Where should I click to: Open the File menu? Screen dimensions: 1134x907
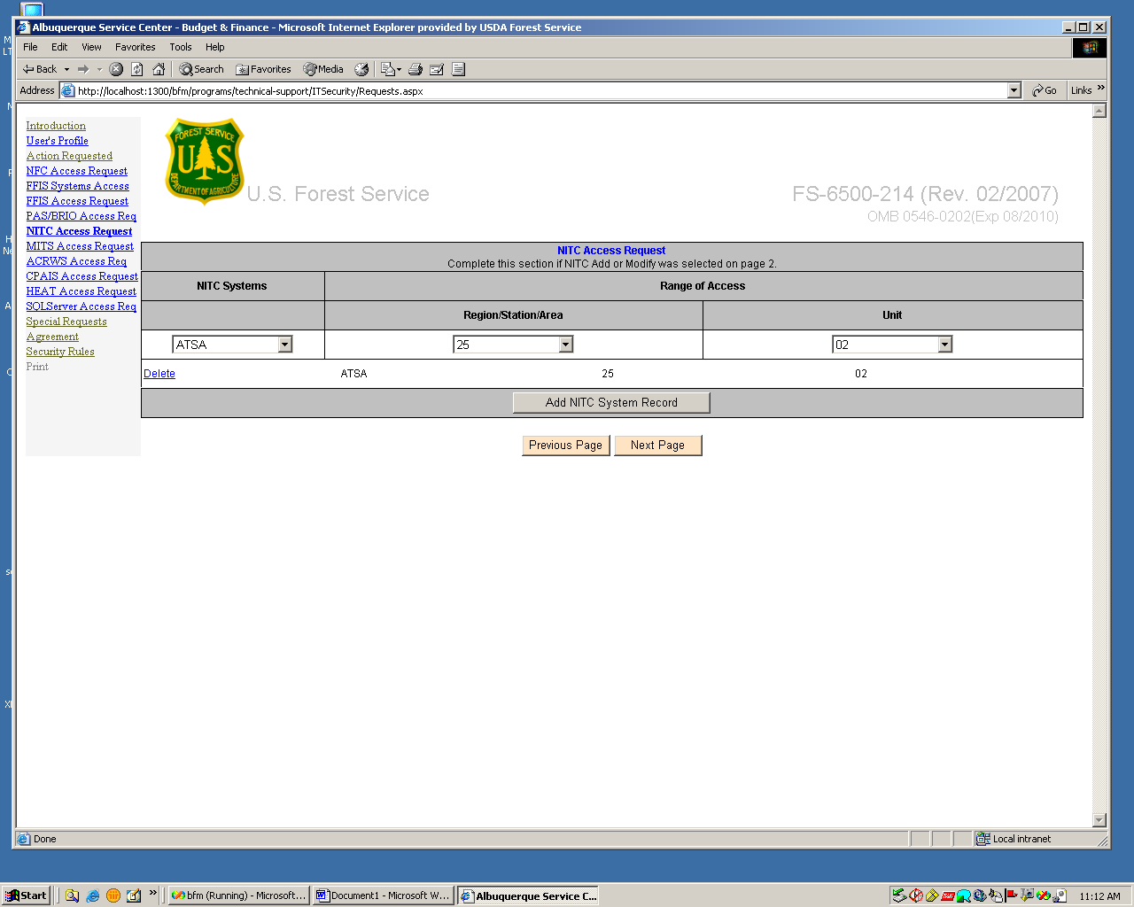tap(30, 47)
